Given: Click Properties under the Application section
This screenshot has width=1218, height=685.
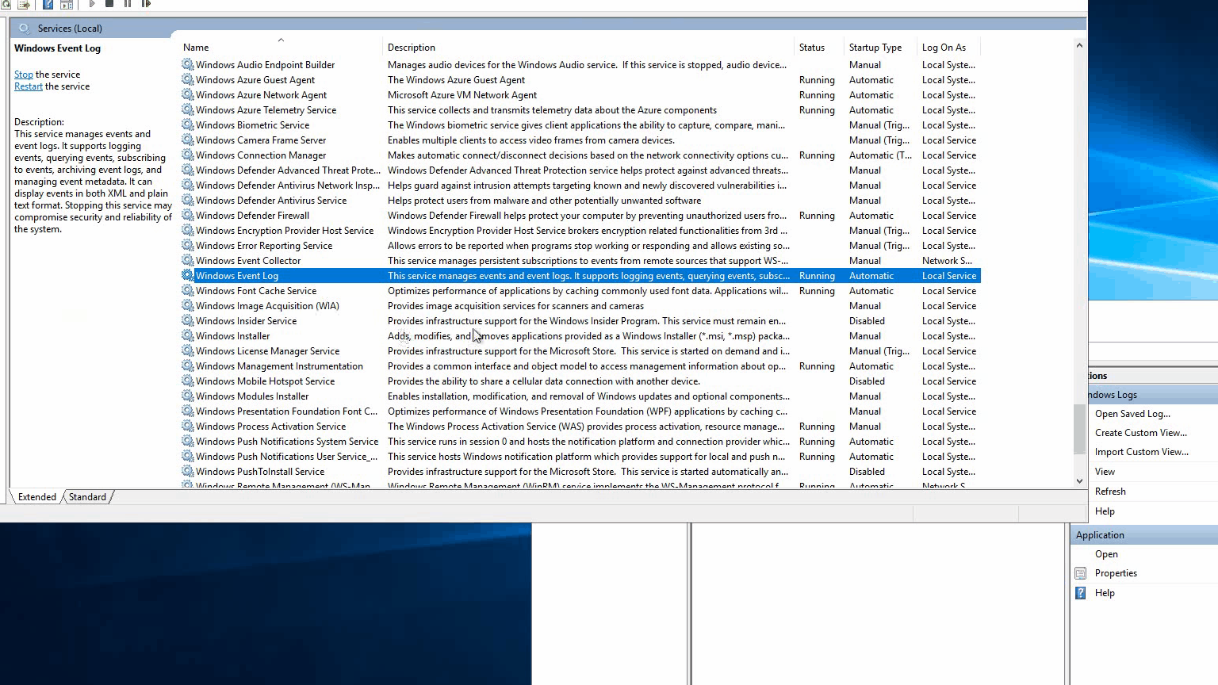Looking at the screenshot, I should [1116, 573].
